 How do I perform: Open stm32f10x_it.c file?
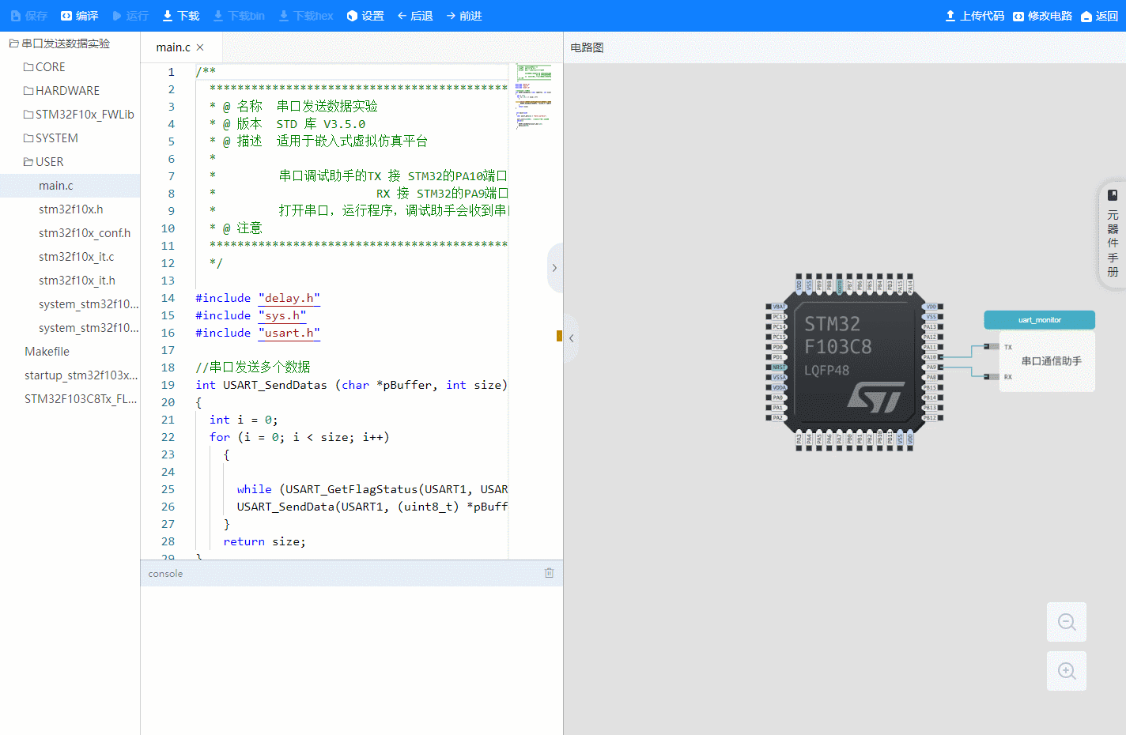coord(77,257)
